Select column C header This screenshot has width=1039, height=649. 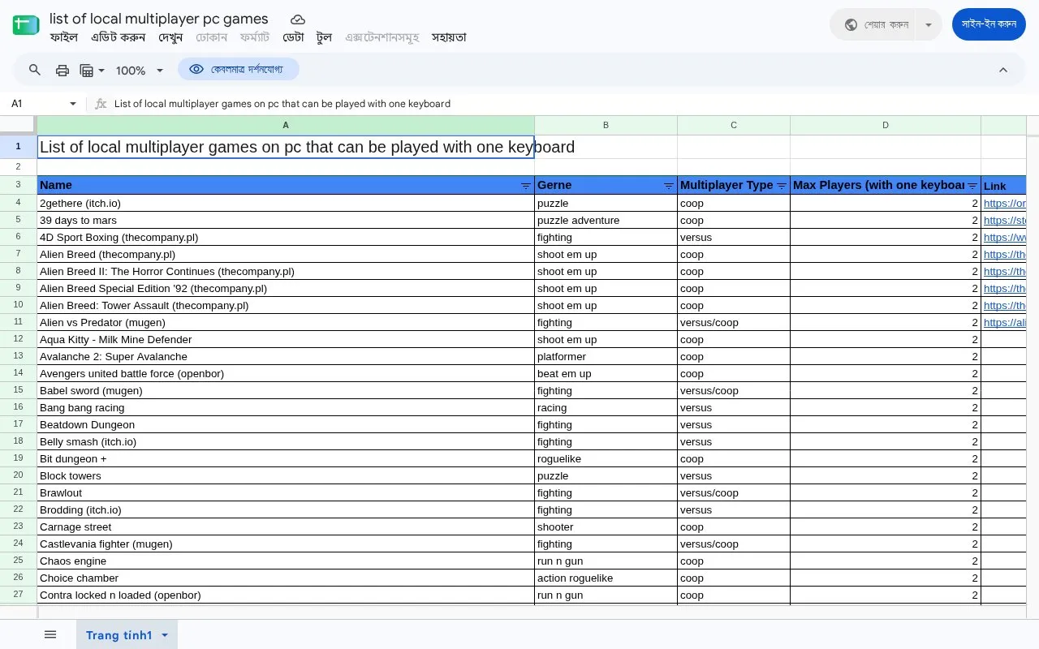(x=734, y=126)
